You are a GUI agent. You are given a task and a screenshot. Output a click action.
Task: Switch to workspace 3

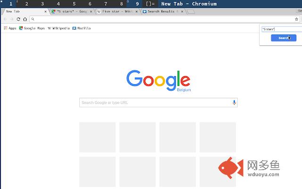coord(42,4)
